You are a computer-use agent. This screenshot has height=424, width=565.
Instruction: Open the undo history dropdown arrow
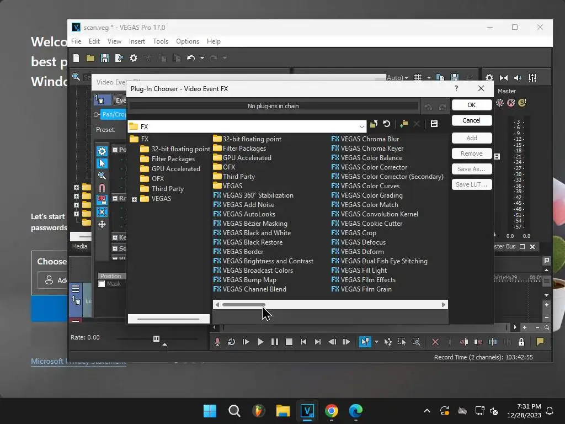[x=202, y=58]
